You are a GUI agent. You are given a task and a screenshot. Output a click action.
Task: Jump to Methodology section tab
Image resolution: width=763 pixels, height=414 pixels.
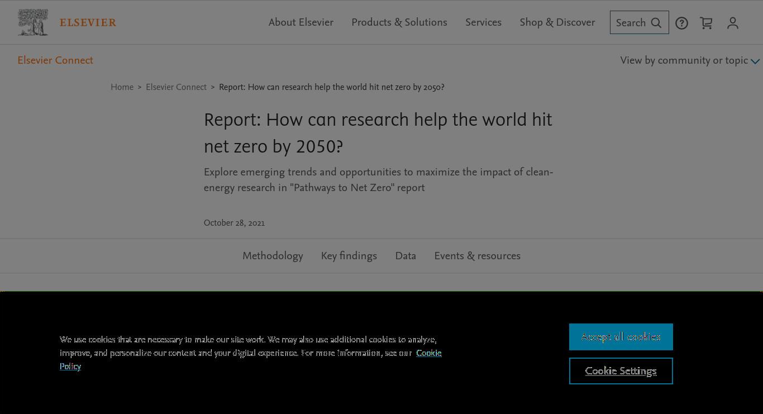[x=273, y=256]
